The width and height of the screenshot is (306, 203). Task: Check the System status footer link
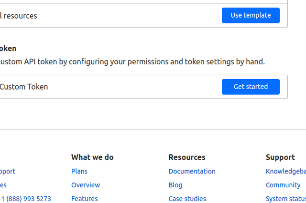pos(286,199)
